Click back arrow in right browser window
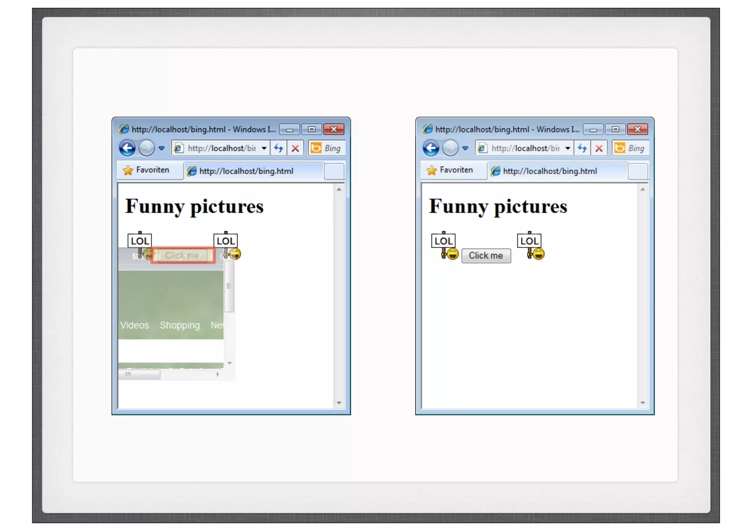This screenshot has width=752, height=531. coord(431,148)
